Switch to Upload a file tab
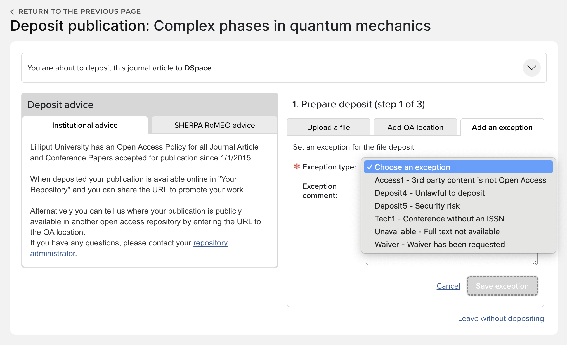567x345 pixels. coord(328,127)
